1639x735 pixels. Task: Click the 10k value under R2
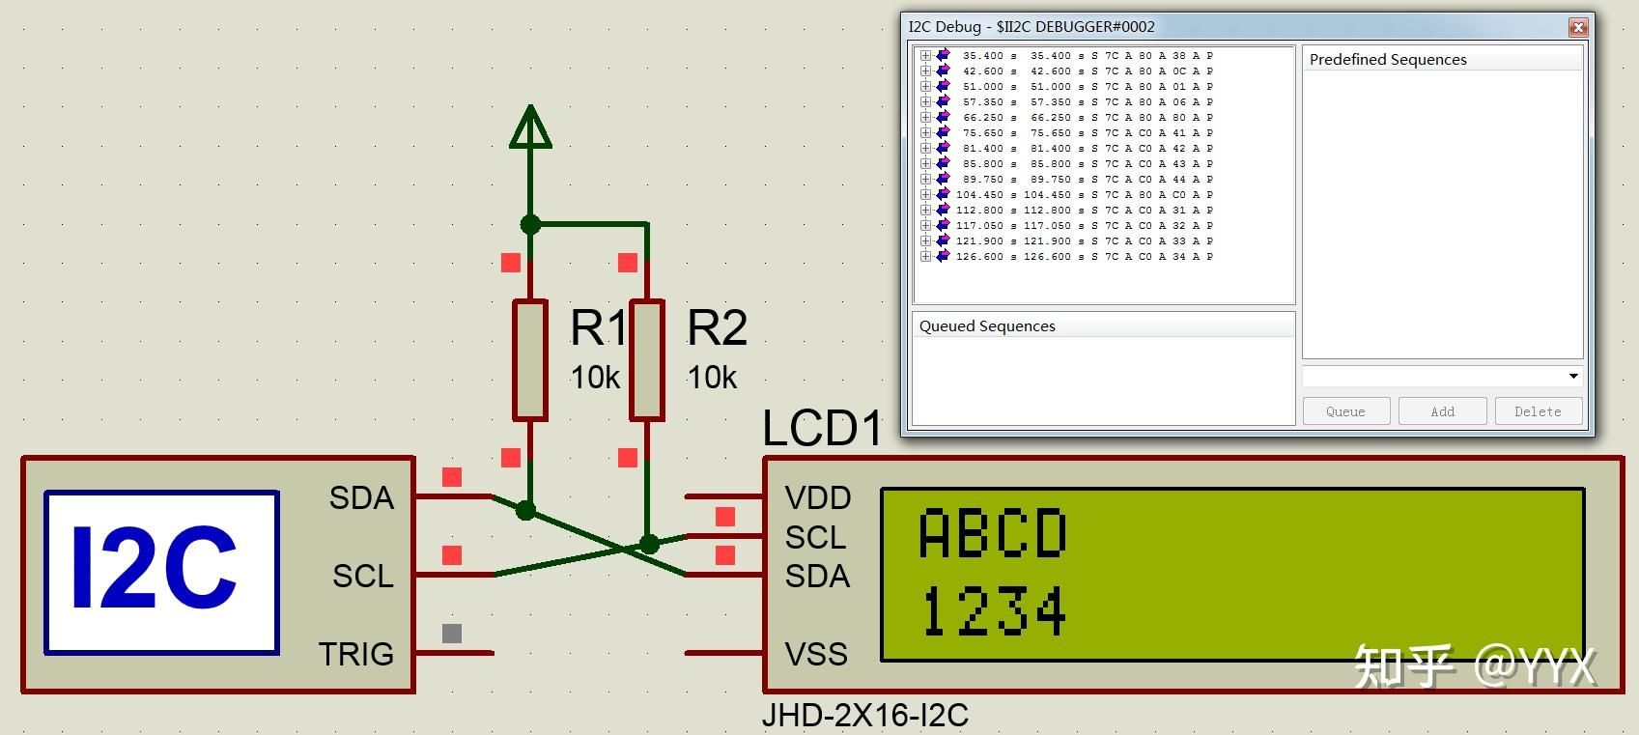[712, 378]
